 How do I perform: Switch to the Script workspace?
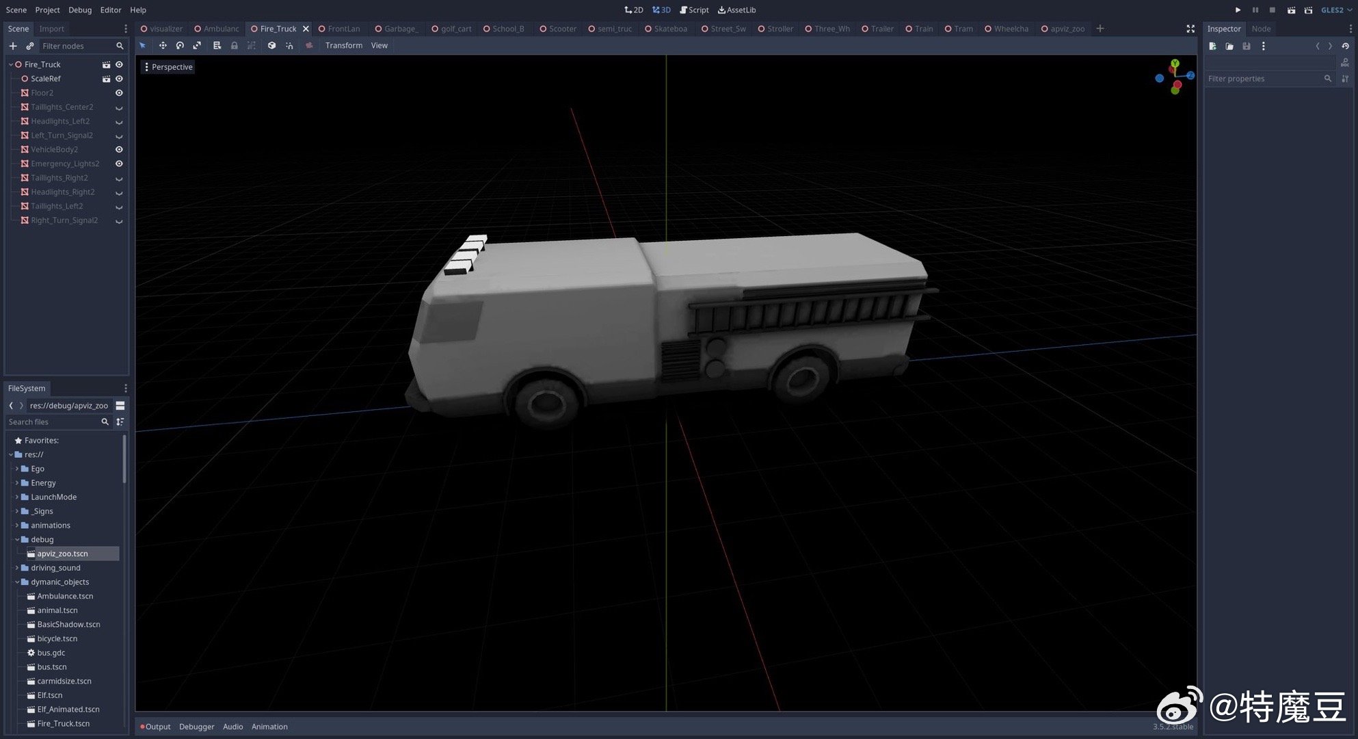coord(694,10)
